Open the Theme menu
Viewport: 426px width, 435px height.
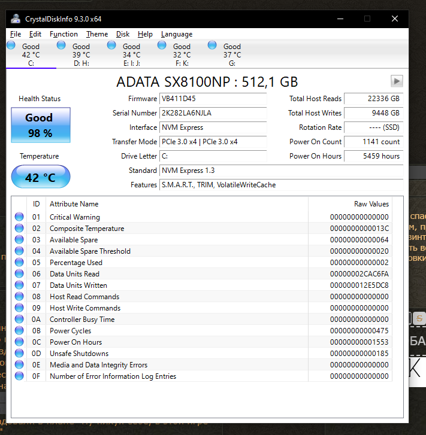[97, 34]
